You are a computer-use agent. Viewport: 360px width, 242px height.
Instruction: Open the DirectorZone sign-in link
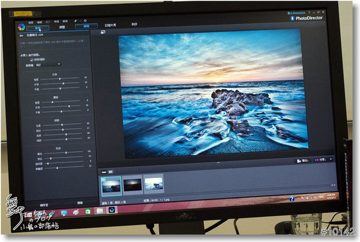coord(296,13)
